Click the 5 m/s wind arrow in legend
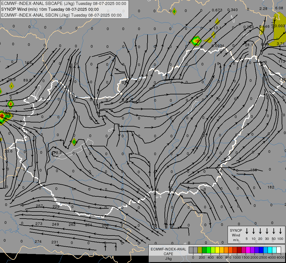The height and width of the screenshot is (263, 286). [x=247, y=231]
